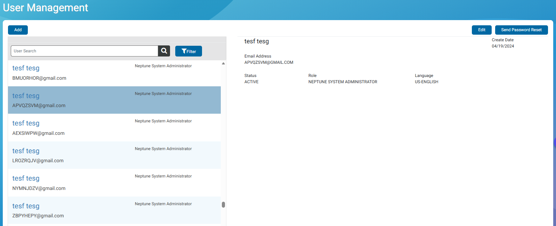Image resolution: width=556 pixels, height=226 pixels.
Task: Click the create date 04/19/2024
Action: (503, 46)
